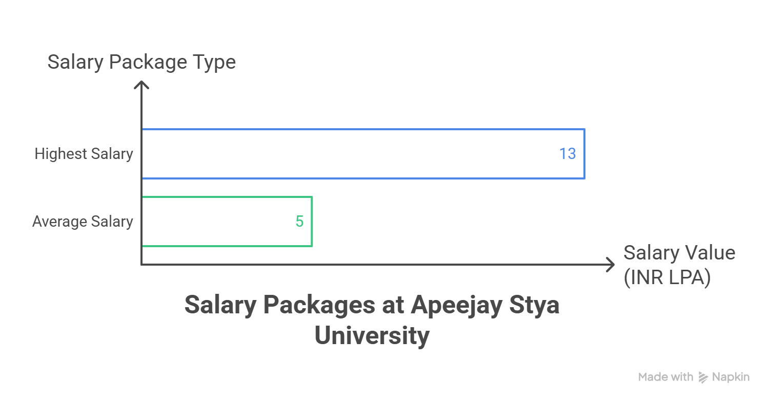769x400 pixels.
Task: Click the Napkin logo icon
Action: pos(703,377)
